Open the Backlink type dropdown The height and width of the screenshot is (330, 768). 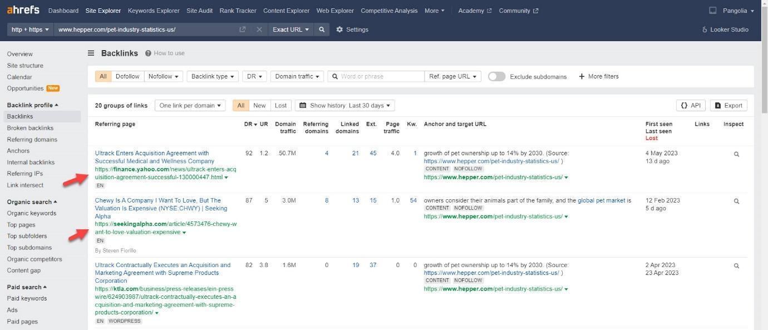(x=213, y=77)
